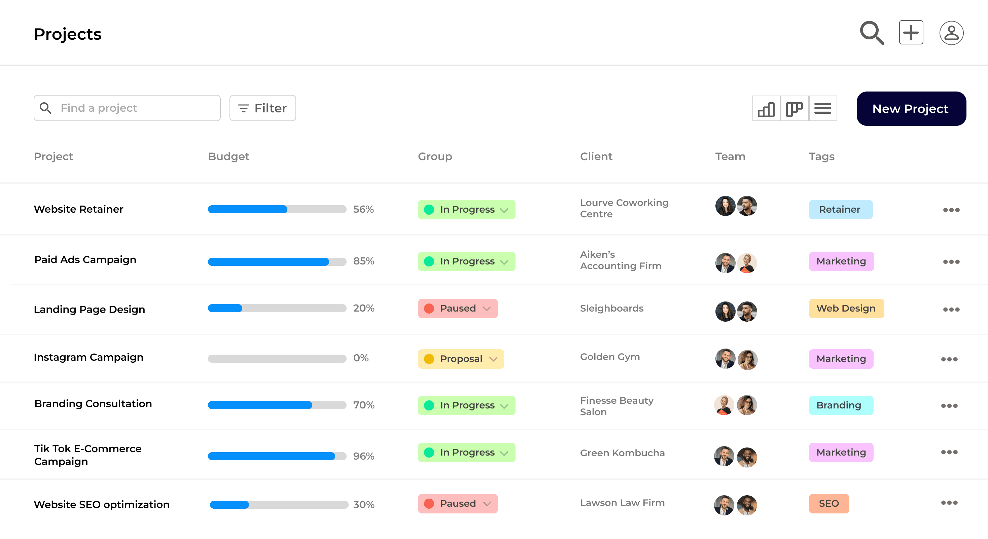Switch to bar chart view
The width and height of the screenshot is (988, 539).
766,108
